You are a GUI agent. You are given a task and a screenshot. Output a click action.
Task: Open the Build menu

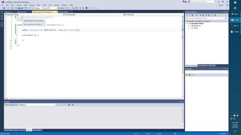pos(26,5)
